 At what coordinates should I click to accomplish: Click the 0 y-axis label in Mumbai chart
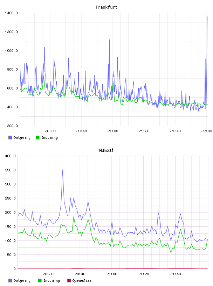click(x=15, y=269)
